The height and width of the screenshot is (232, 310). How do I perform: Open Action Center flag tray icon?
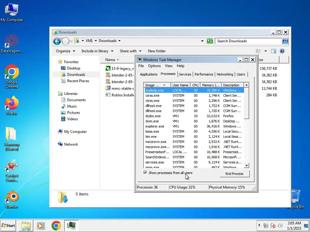pos(273,225)
